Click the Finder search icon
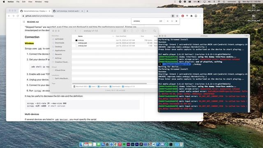This screenshot has height=148, width=263. pos(155,31)
